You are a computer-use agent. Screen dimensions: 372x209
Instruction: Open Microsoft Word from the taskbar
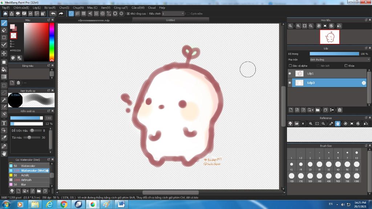click(121, 204)
